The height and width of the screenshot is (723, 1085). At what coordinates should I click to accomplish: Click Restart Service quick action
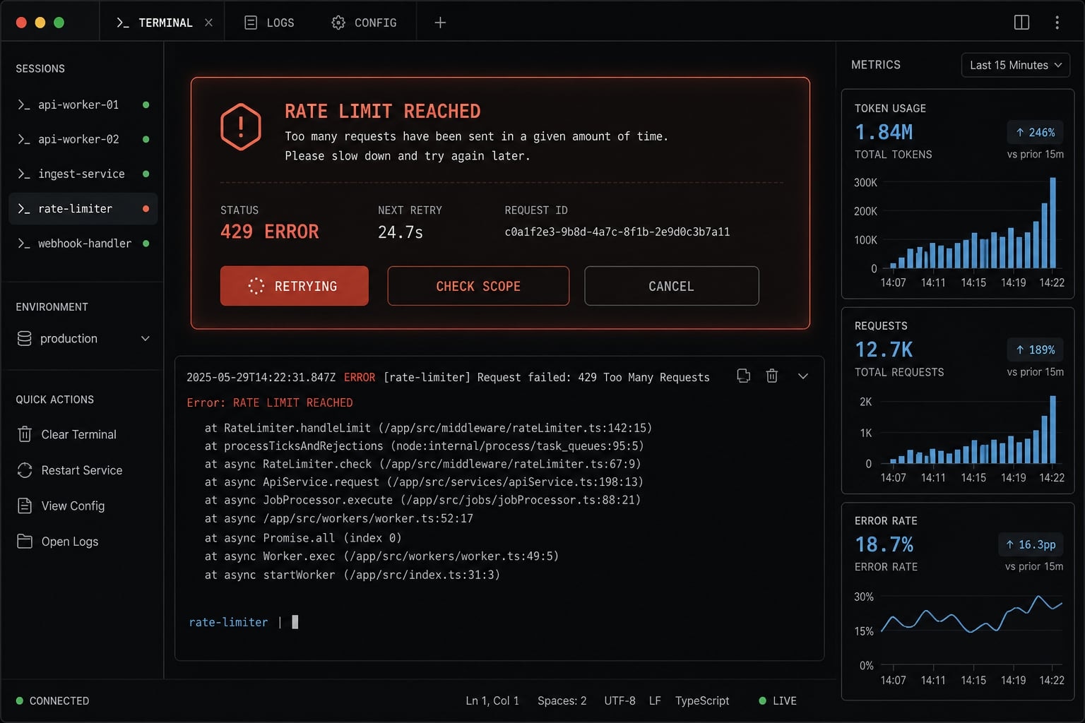pos(69,470)
